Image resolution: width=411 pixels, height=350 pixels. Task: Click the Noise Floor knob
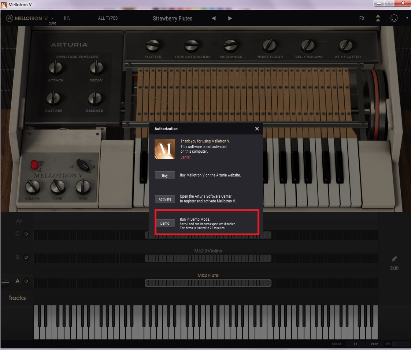(269, 45)
